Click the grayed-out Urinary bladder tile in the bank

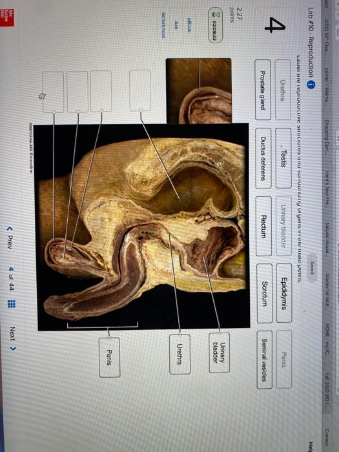click(x=284, y=226)
